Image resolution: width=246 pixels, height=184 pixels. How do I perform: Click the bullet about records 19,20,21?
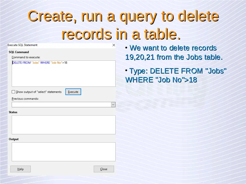pyautogui.click(x=174, y=52)
